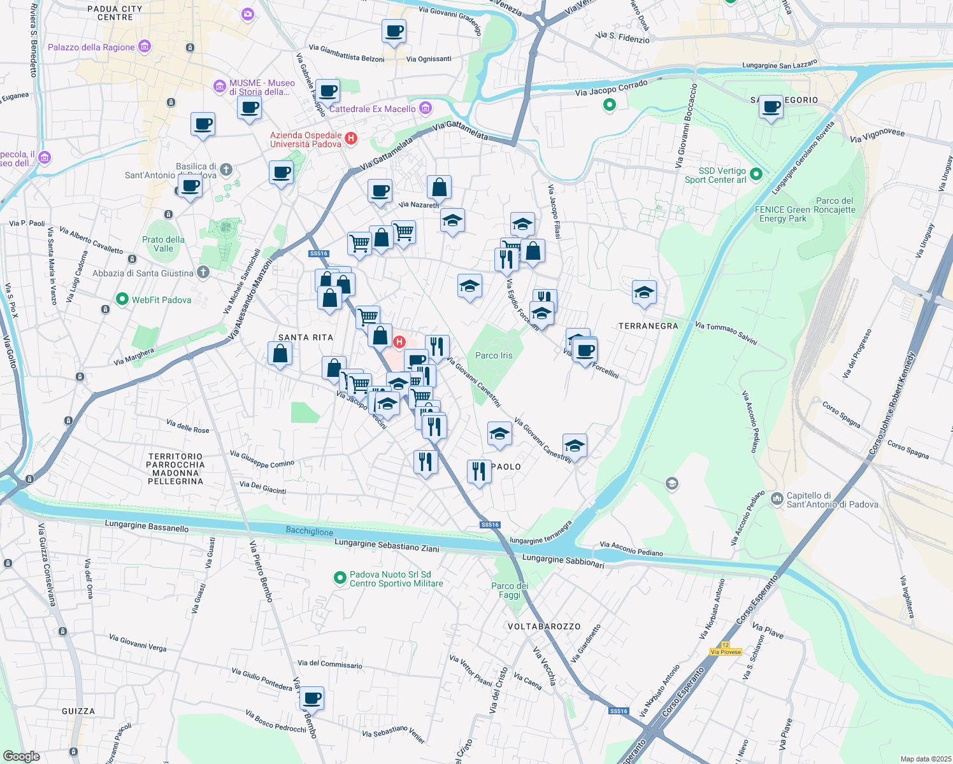Select the PADUA CITY CENTRE label

click(x=115, y=13)
